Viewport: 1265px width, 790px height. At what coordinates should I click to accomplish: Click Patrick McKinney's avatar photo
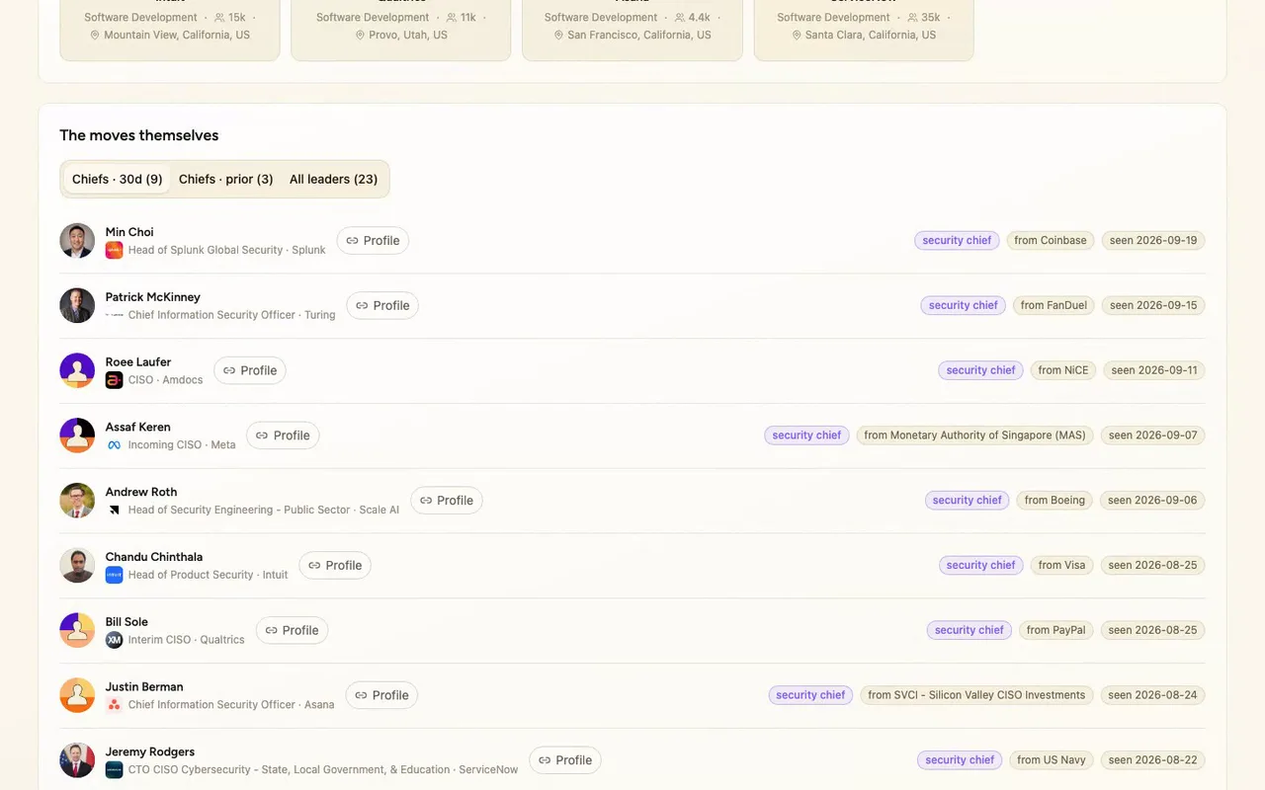click(77, 306)
